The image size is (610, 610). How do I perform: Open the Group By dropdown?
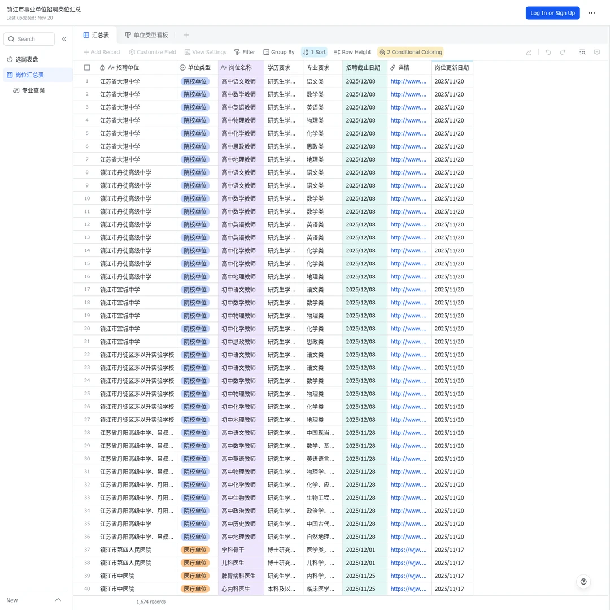click(x=278, y=52)
